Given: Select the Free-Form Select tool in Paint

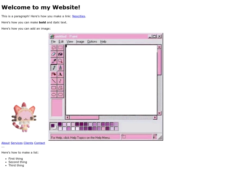Looking at the screenshot, I should (54, 48).
